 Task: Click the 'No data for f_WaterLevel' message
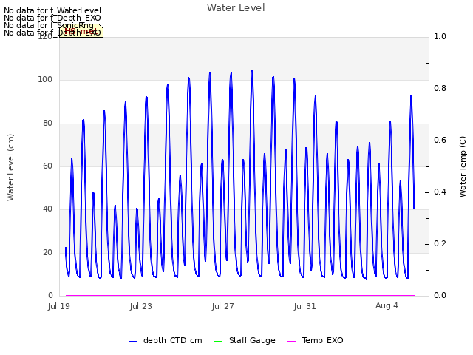(52, 10)
